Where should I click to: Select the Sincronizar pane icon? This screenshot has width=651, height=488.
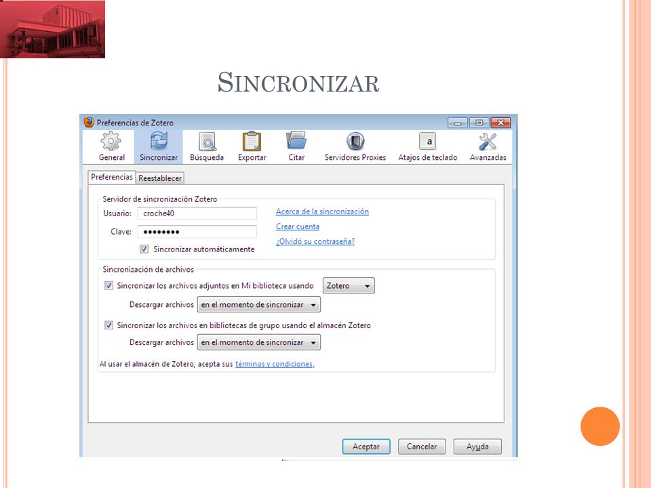click(159, 146)
